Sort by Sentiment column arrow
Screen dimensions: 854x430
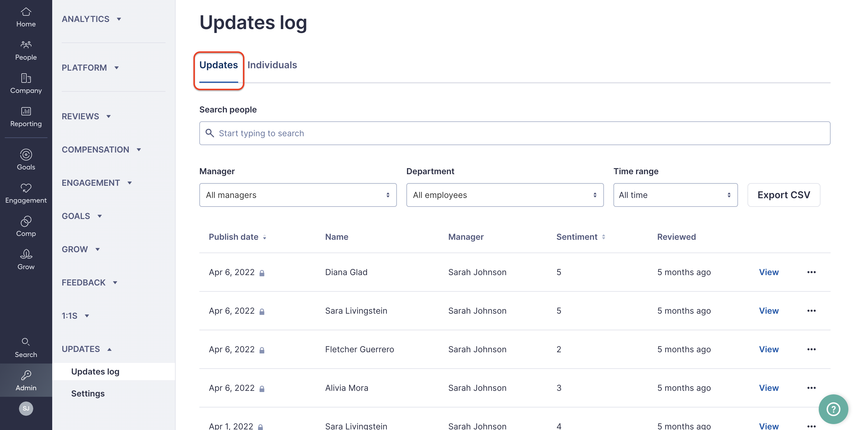[x=603, y=237]
